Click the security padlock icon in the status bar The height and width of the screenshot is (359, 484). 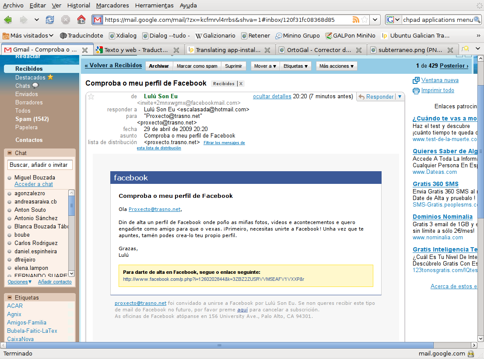pos(471,353)
